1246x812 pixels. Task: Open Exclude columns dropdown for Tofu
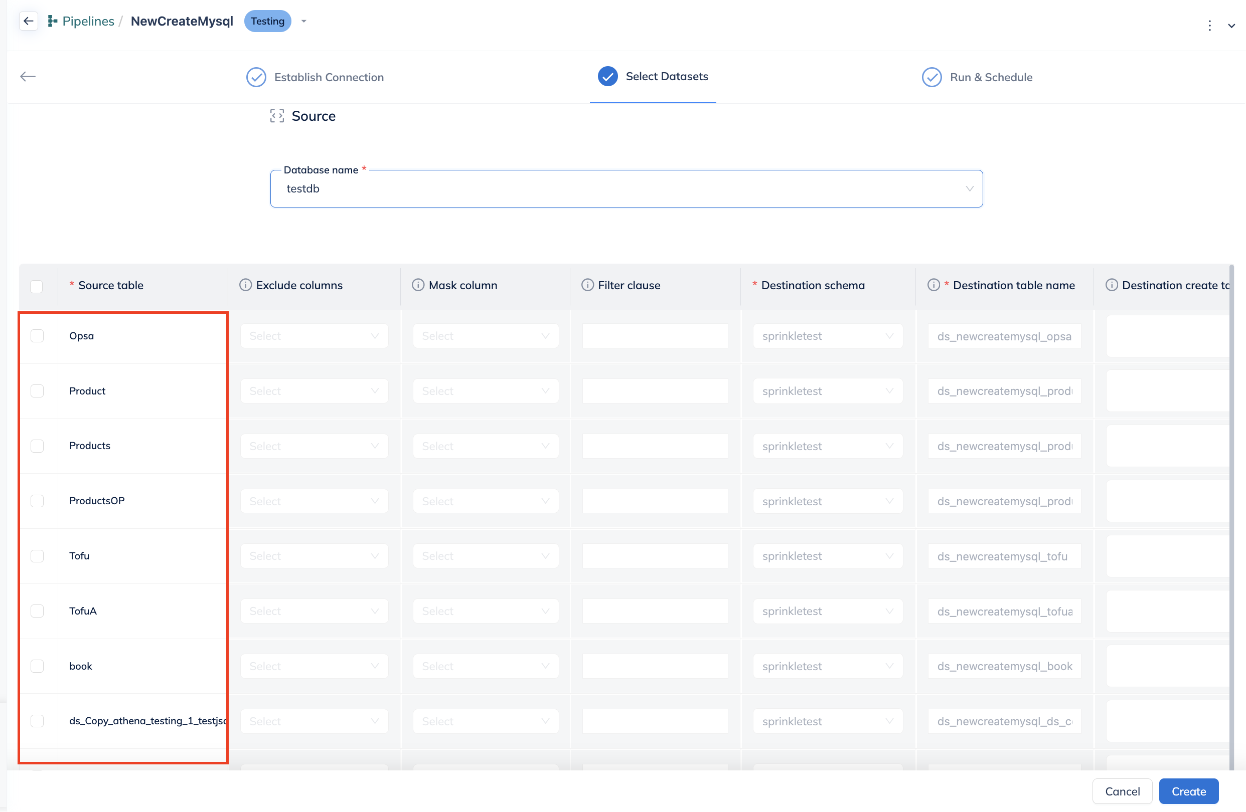click(x=314, y=556)
